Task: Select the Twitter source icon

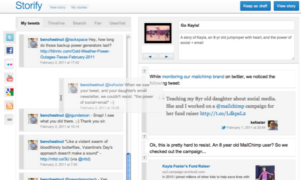Action: coord(9,38)
